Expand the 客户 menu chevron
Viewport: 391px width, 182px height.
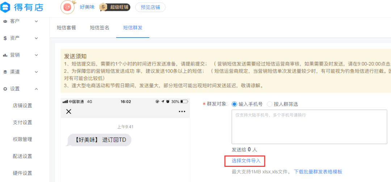(x=36, y=21)
